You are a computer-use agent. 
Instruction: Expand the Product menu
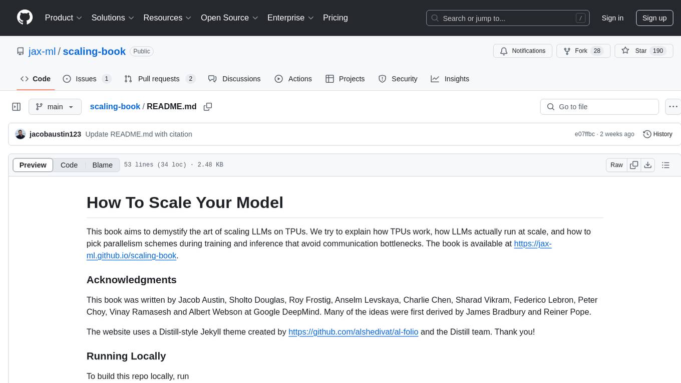[64, 18]
